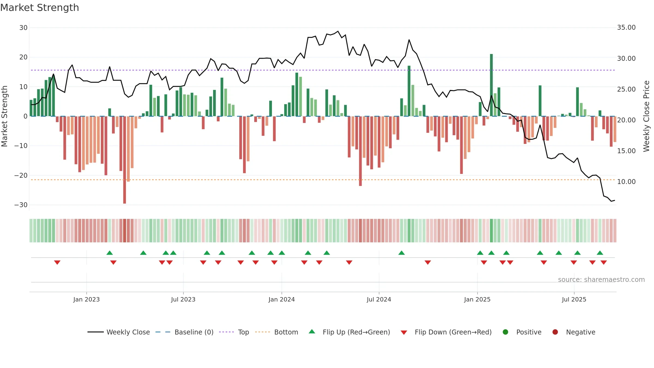
Task: Click the −10 strength axis label
Action: (21, 146)
